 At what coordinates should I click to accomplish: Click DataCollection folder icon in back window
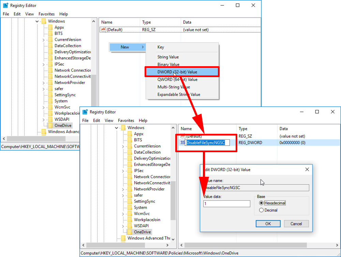pyautogui.click(x=50, y=46)
